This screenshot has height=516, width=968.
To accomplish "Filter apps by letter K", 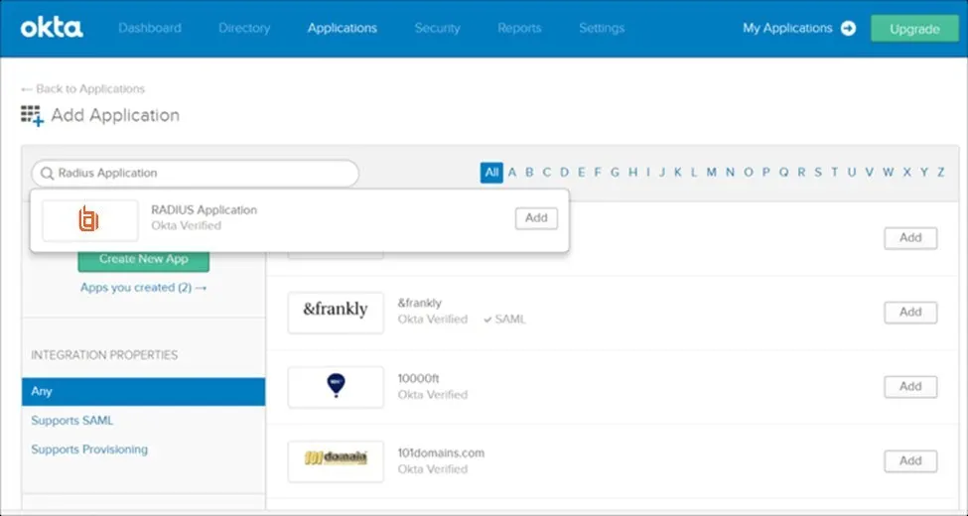I will tap(678, 173).
